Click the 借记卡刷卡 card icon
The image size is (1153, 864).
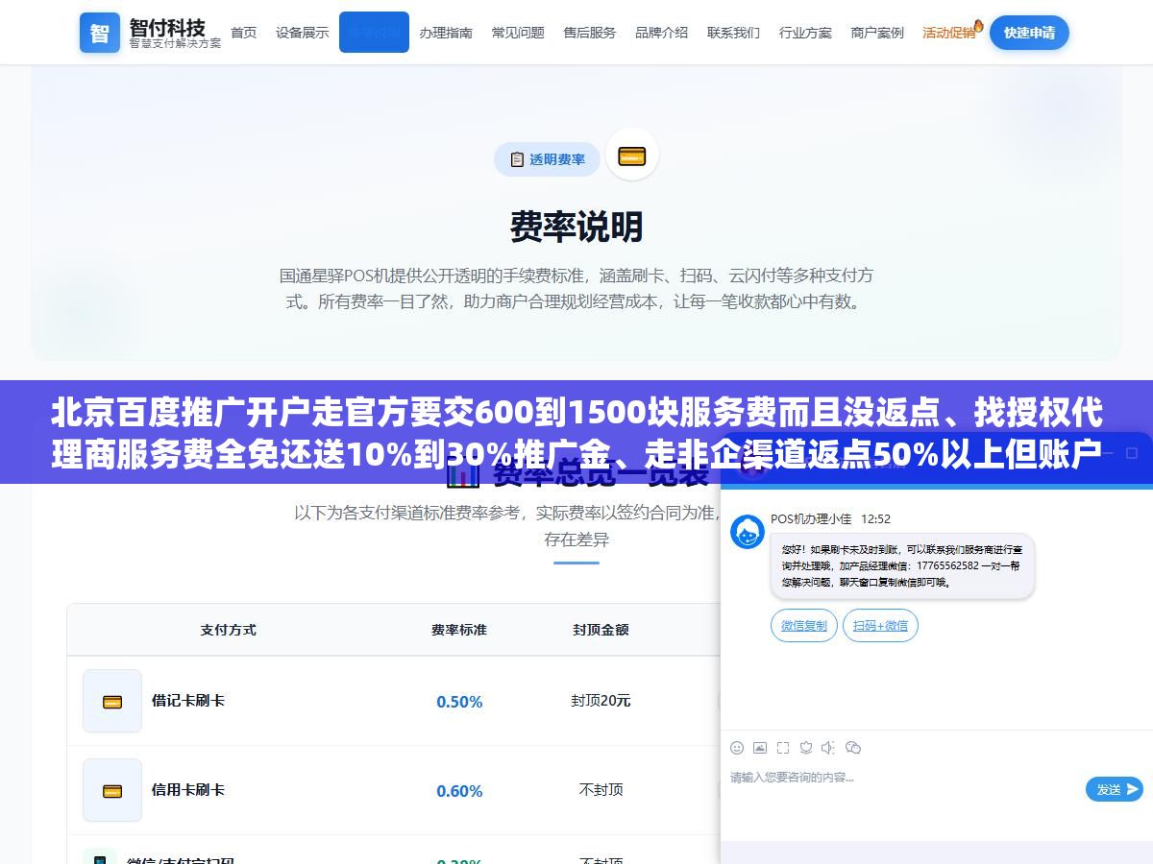(112, 701)
